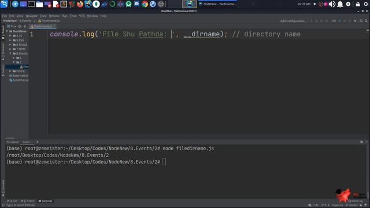Open the Kali applications menu

click(x=4, y=4)
